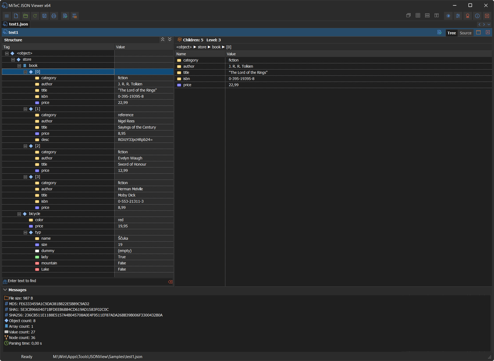Image resolution: width=494 pixels, height=361 pixels.
Task: Open the document tab list dropdown
Action: [x=489, y=24]
